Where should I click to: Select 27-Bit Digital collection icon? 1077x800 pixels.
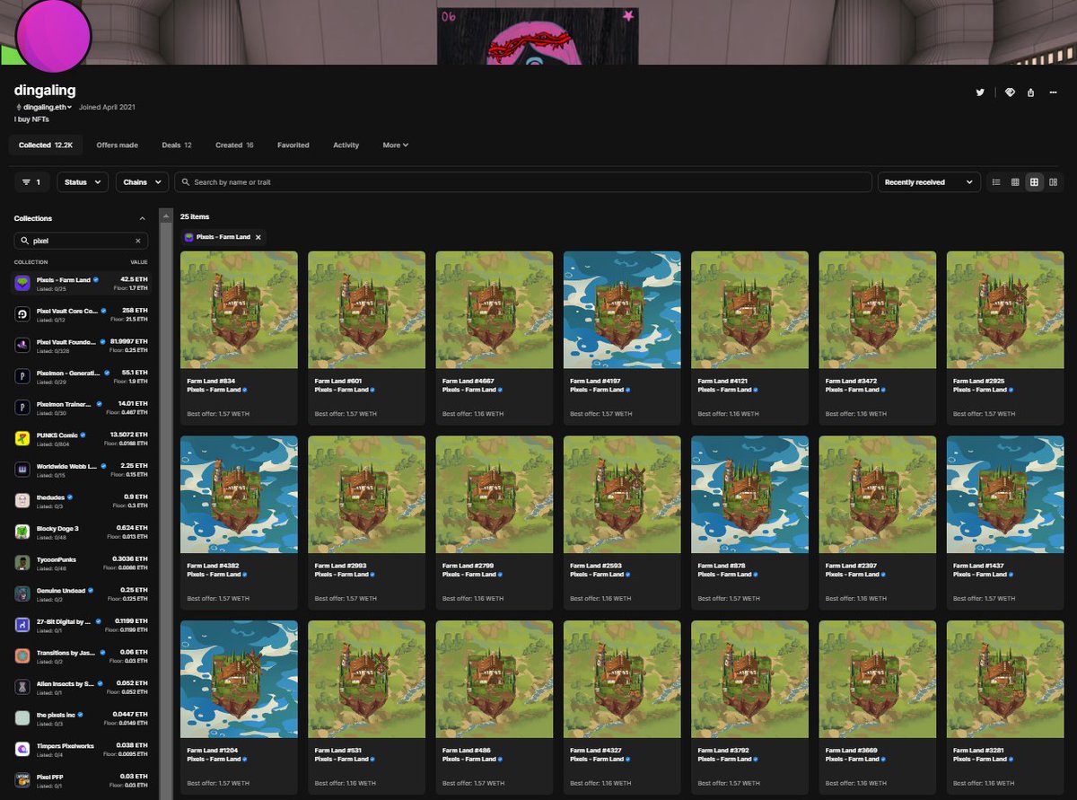coord(22,625)
